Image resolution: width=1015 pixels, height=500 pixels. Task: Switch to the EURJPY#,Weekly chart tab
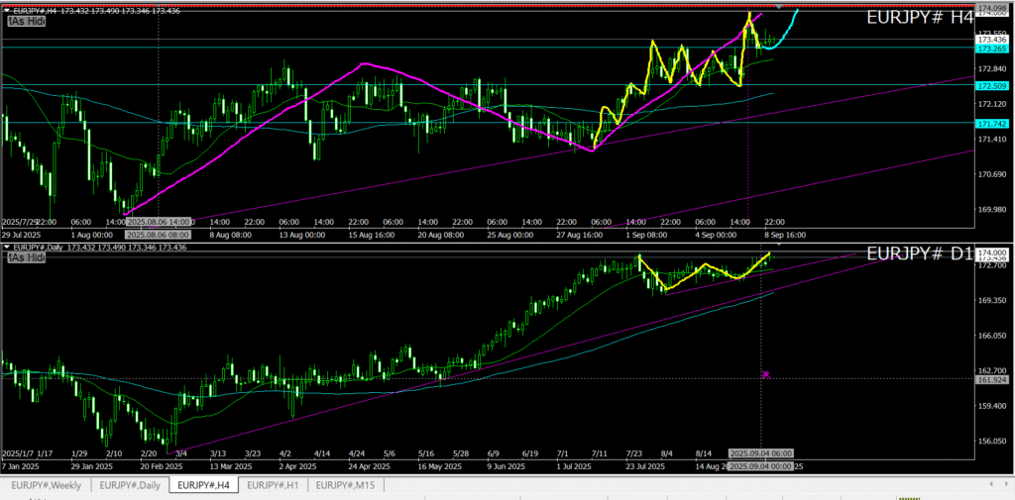[46, 484]
